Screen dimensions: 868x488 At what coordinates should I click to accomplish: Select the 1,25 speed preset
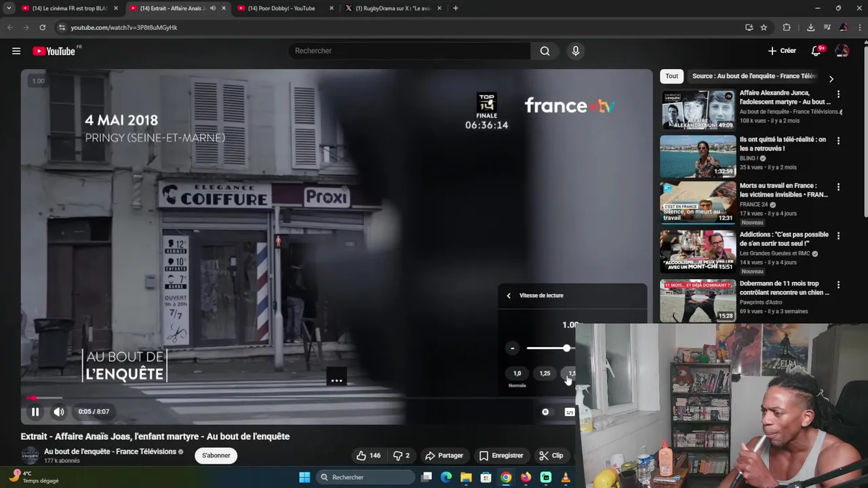[545, 373]
